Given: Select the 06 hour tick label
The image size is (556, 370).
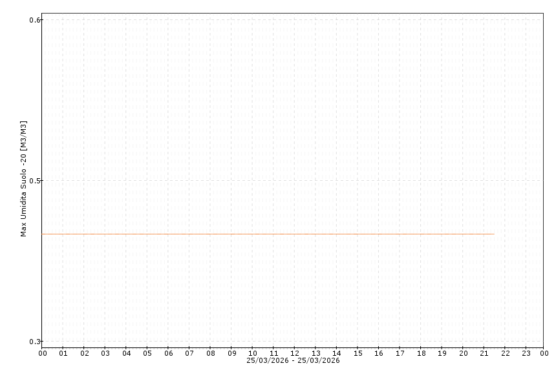Looking at the screenshot, I should coord(168,353).
